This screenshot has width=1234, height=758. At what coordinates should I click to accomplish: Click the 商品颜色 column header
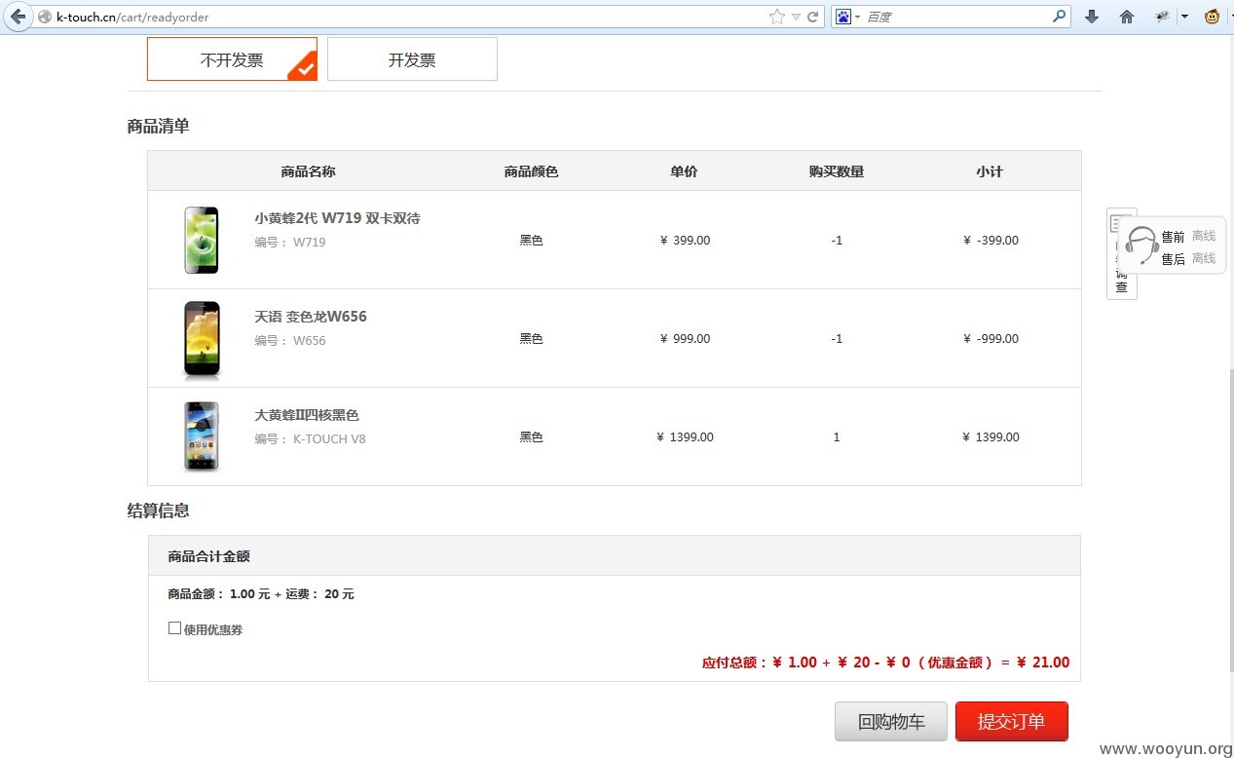(x=531, y=171)
